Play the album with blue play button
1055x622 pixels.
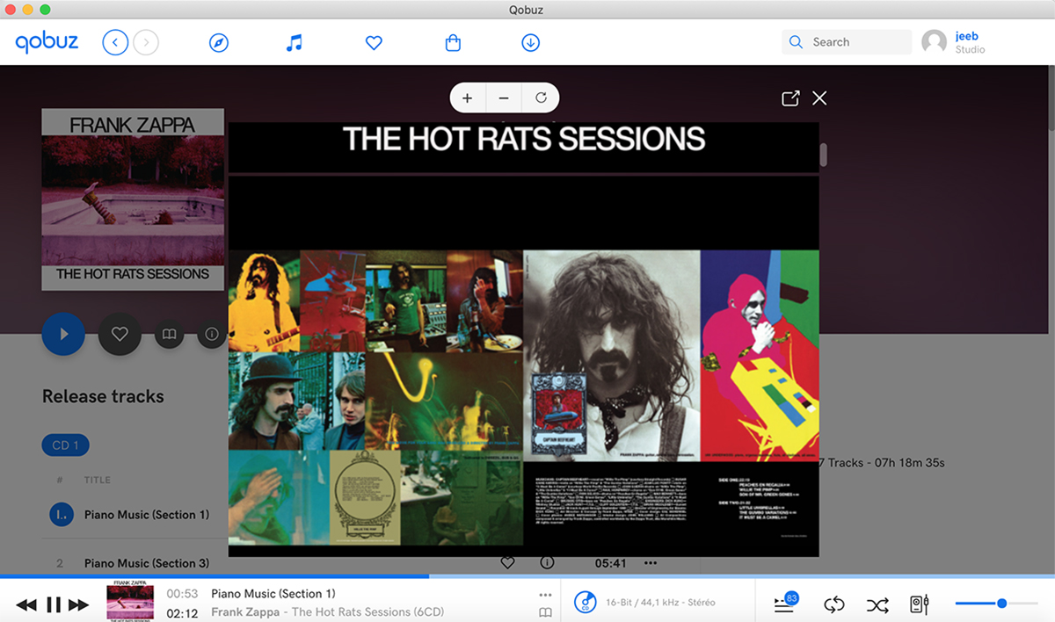click(x=63, y=334)
